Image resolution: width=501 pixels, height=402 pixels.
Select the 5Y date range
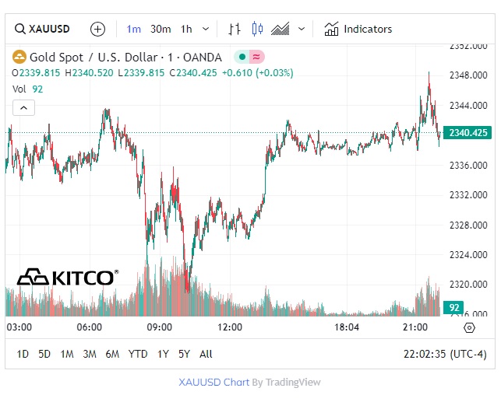184,354
